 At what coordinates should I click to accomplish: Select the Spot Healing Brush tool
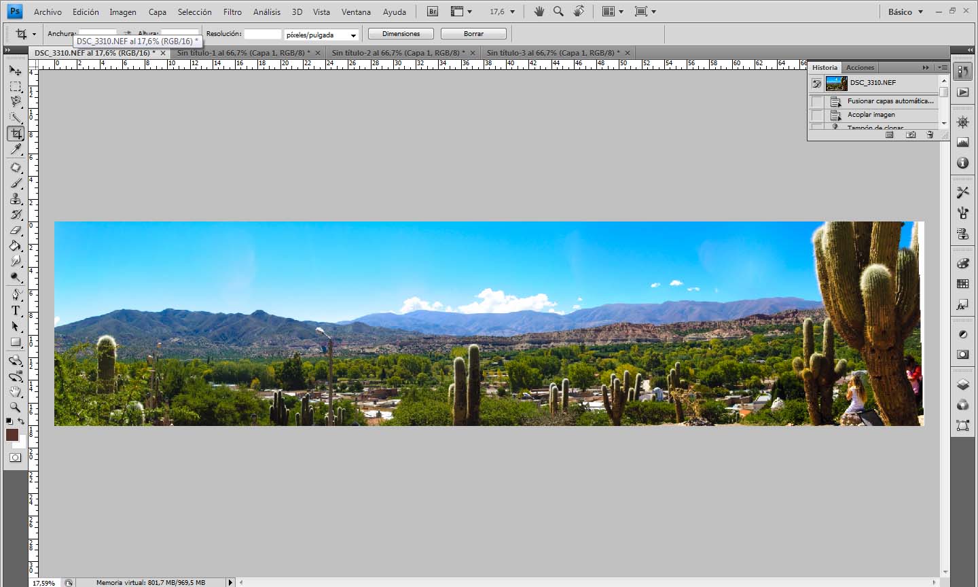(16, 167)
